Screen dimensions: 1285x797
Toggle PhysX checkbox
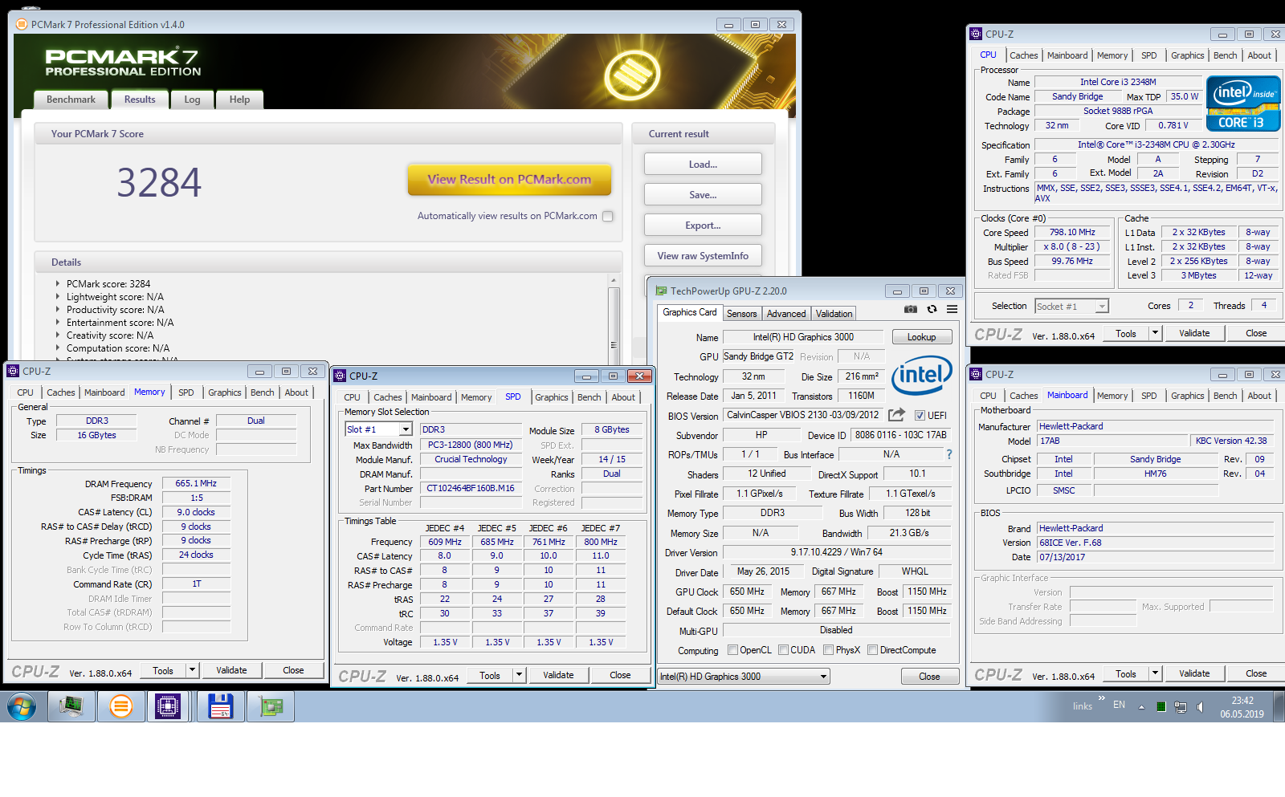(x=828, y=650)
